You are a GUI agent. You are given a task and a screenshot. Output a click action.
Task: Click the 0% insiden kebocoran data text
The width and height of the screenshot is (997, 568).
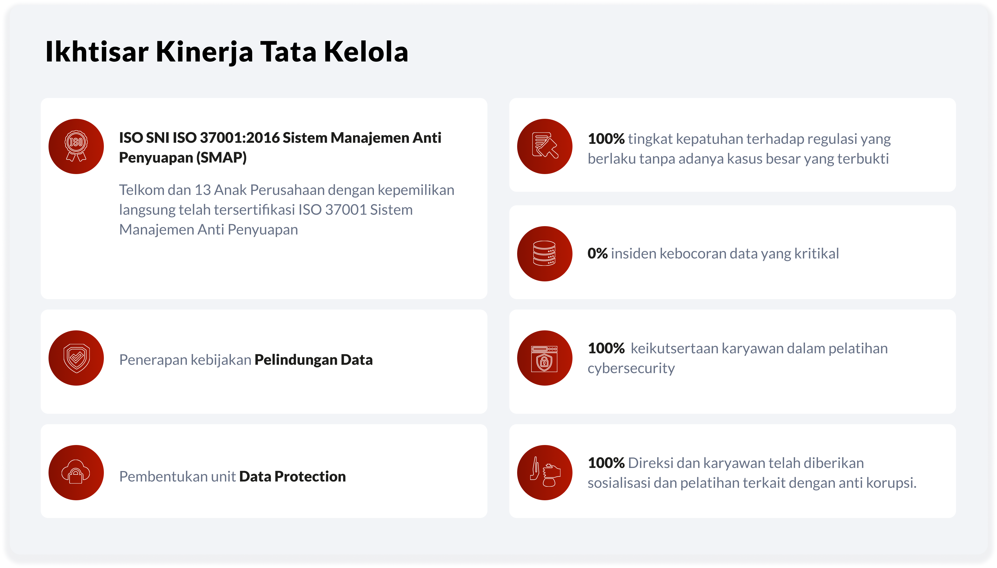[713, 254]
